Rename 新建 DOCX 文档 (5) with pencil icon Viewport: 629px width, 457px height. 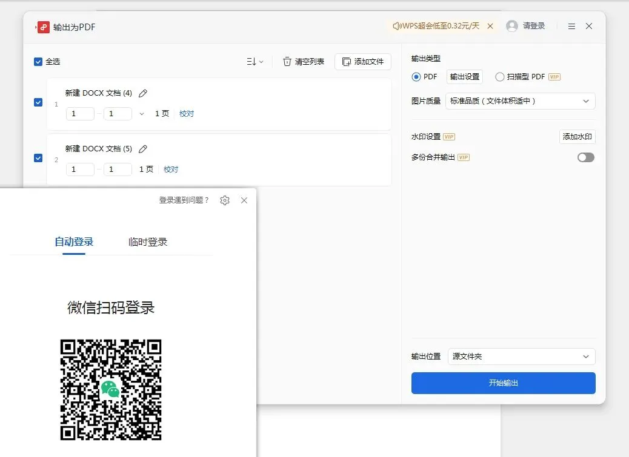[143, 149]
